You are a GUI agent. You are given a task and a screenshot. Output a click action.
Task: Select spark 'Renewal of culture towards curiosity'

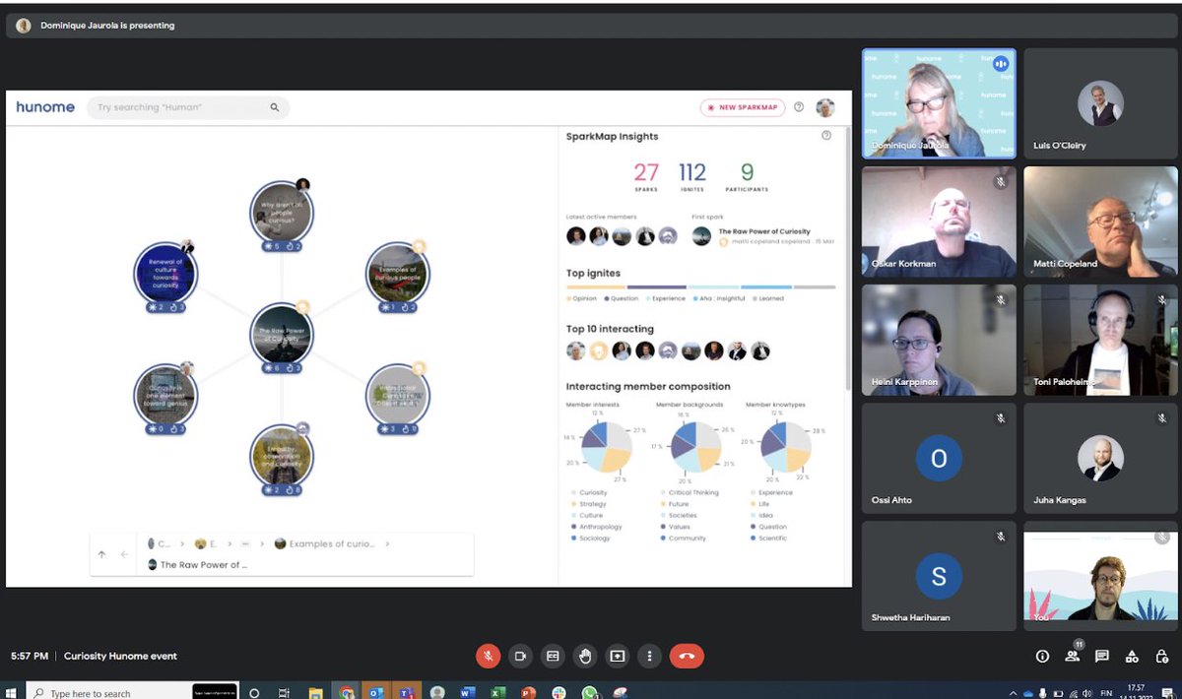[x=165, y=273]
